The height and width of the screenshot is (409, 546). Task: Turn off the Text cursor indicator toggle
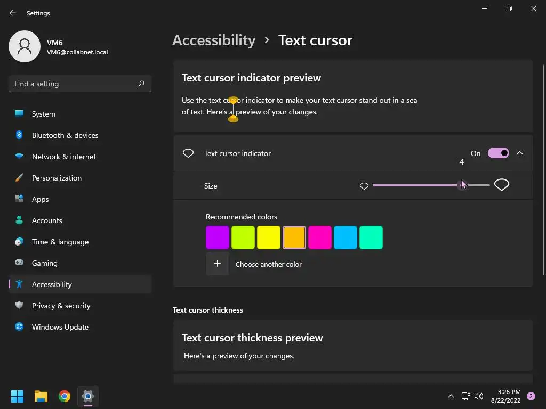point(499,153)
